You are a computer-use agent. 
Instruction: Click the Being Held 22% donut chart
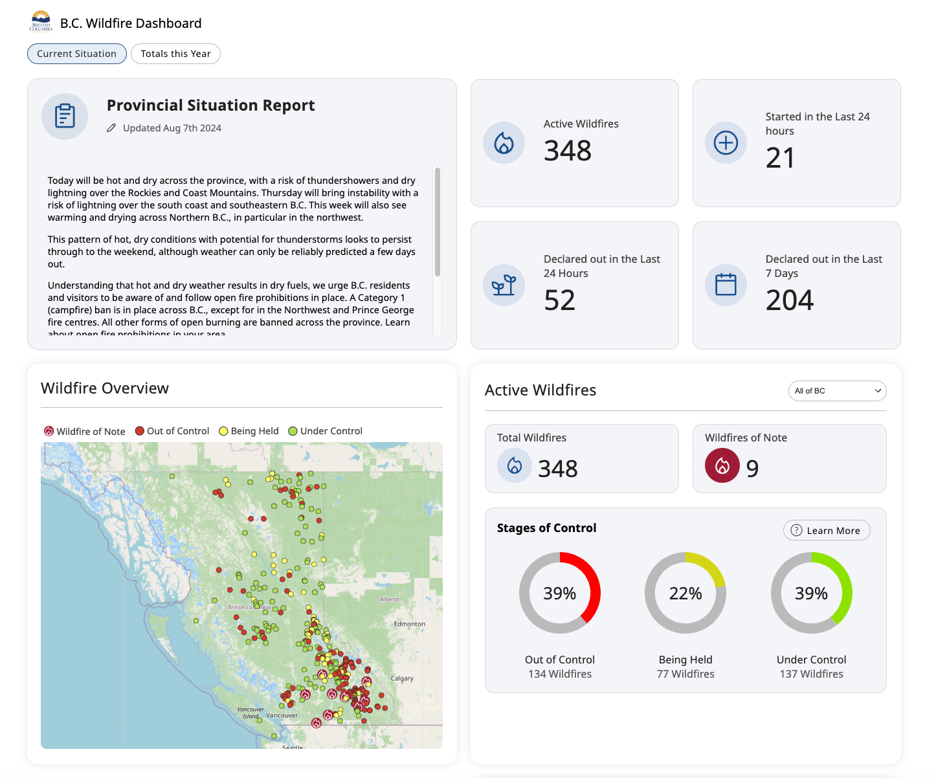click(685, 593)
